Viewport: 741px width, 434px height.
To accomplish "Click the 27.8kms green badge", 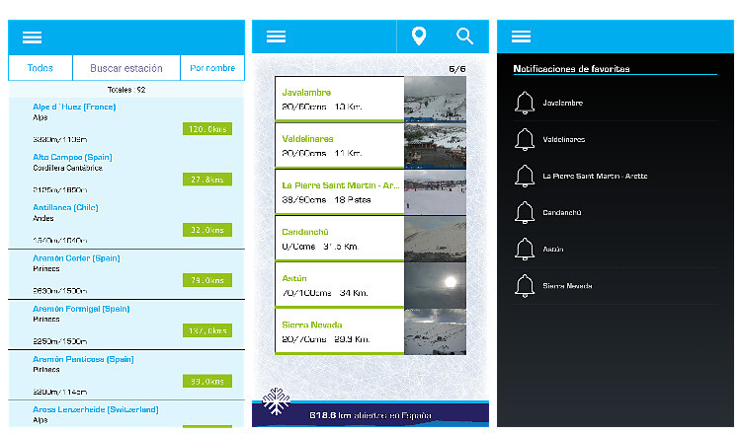I will click(x=207, y=180).
